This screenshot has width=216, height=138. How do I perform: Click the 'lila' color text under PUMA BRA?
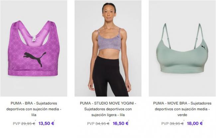click(34, 115)
